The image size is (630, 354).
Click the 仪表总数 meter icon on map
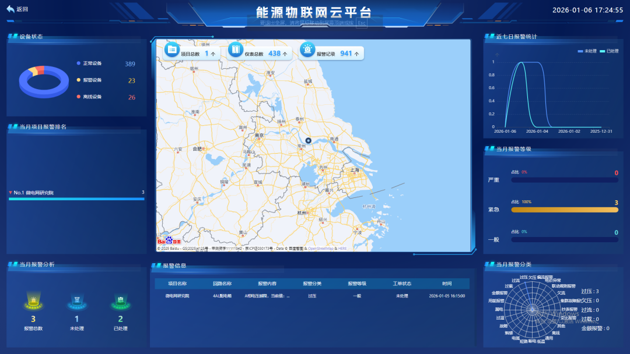236,49
